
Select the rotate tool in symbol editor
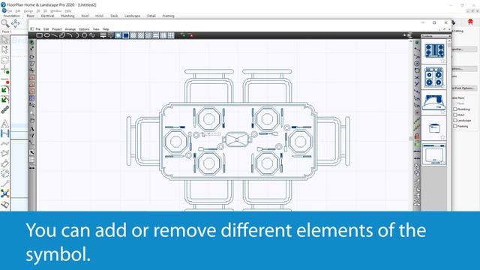pyautogui.click(x=31, y=57)
